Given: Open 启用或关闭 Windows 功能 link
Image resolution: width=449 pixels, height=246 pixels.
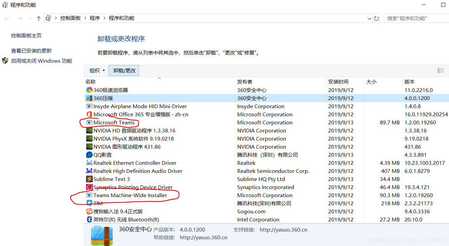Looking at the screenshot, I should 41,61.
